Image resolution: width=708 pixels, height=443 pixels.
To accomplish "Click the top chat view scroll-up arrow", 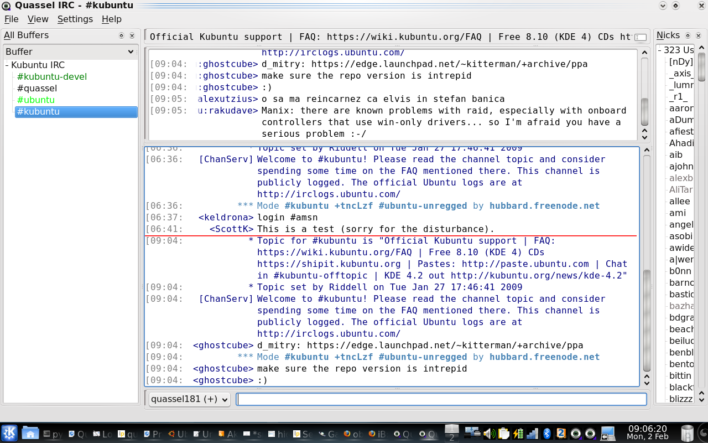I will tap(644, 53).
